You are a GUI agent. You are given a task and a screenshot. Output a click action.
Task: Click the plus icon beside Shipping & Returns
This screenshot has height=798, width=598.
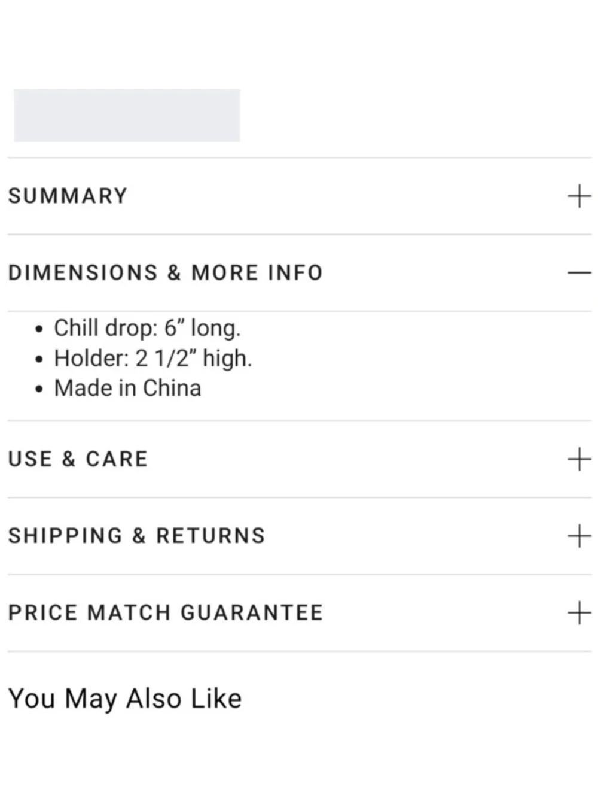(x=579, y=536)
